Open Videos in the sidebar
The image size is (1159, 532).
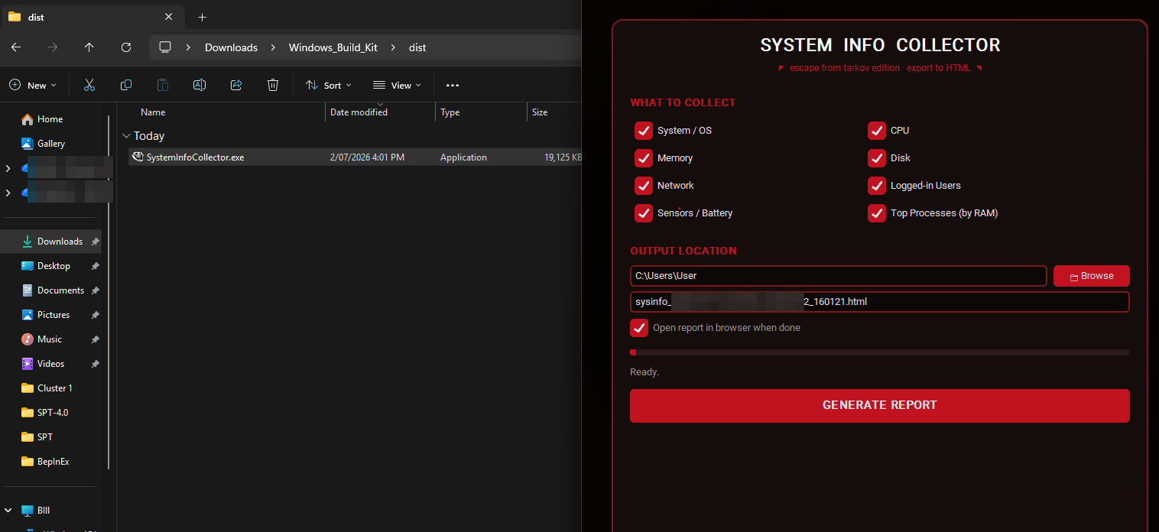click(x=51, y=364)
